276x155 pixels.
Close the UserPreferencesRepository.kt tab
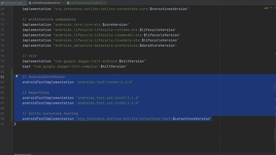[63, 3]
